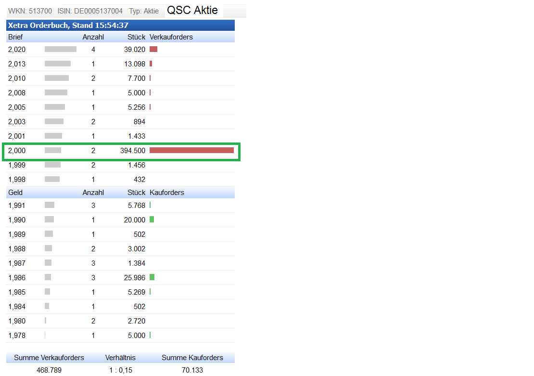534x376 pixels.
Task: Click the Verhältnis label
Action: click(120, 358)
